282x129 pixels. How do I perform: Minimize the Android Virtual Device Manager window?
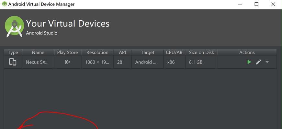(x=240, y=4)
